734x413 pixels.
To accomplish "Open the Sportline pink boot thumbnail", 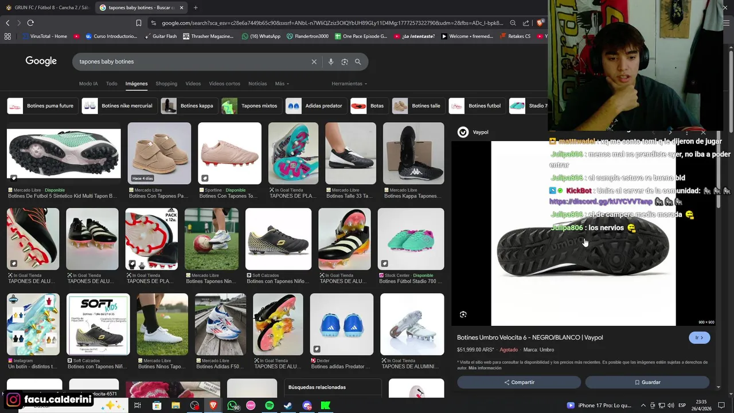I will [229, 153].
